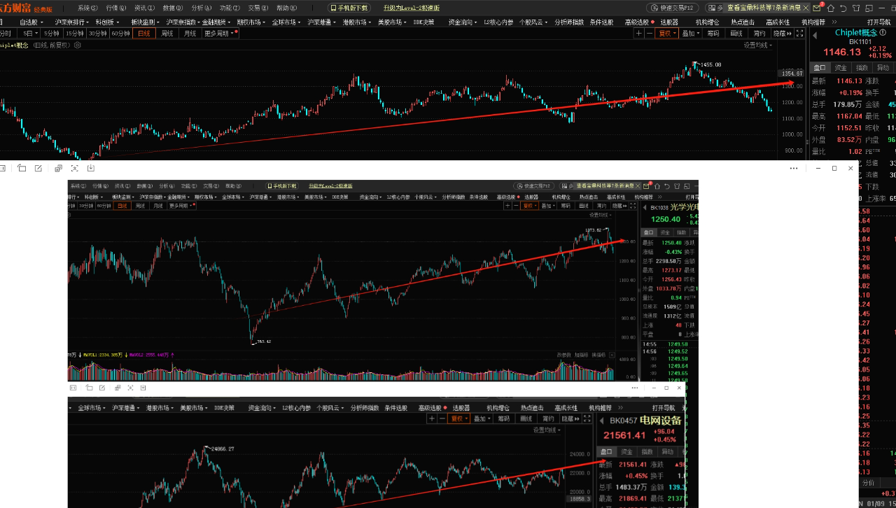Open the 帮助 menu in main window
The width and height of the screenshot is (896, 508).
click(x=286, y=8)
